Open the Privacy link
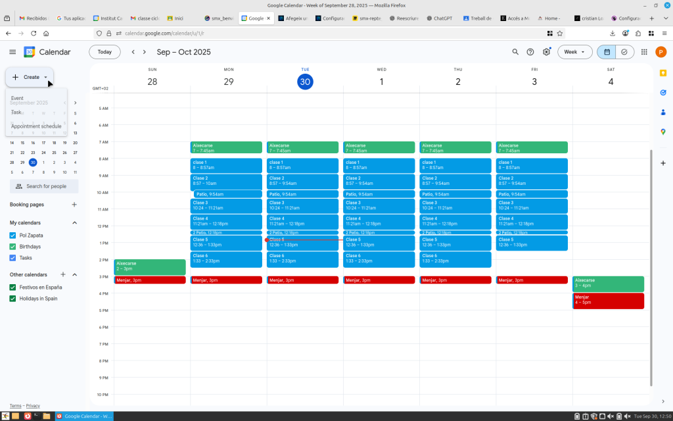The height and width of the screenshot is (421, 673). 33,406
